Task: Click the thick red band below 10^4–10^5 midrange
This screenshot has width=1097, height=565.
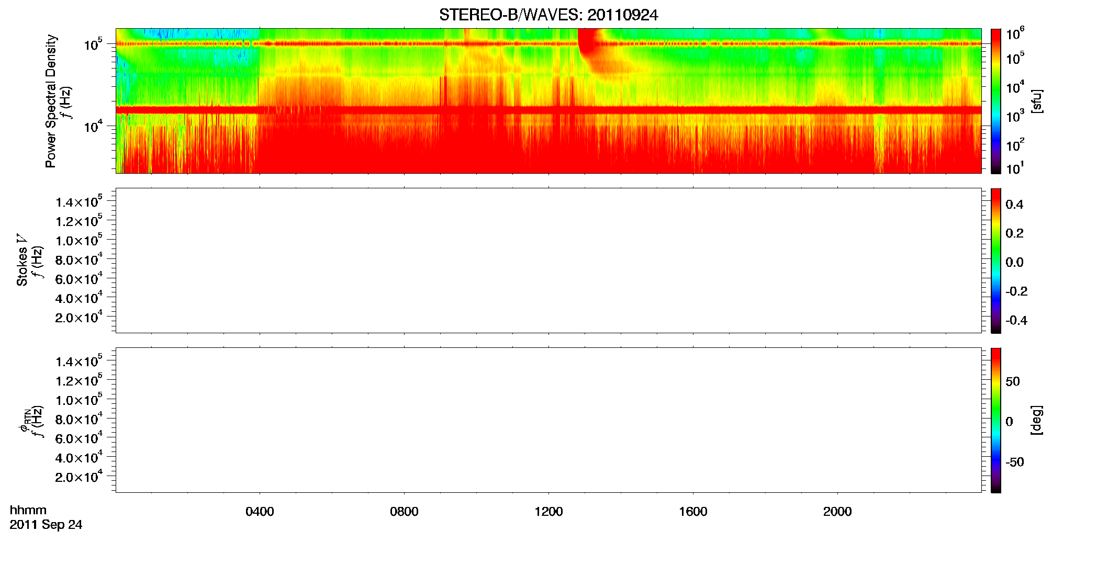Action: tap(548, 110)
